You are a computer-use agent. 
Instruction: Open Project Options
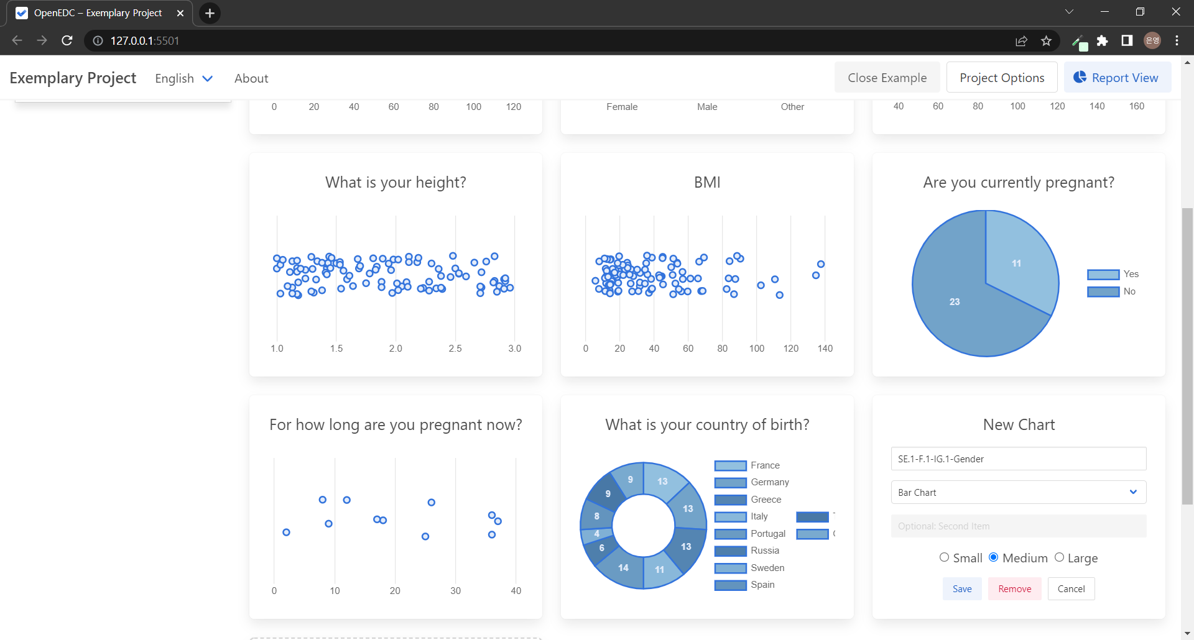(1002, 78)
